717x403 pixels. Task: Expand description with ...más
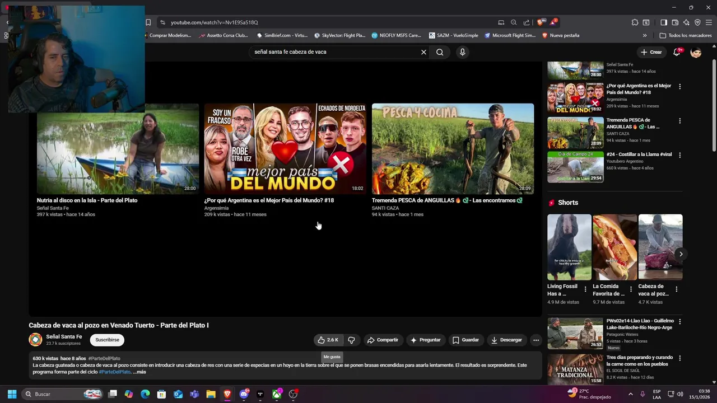tap(139, 372)
